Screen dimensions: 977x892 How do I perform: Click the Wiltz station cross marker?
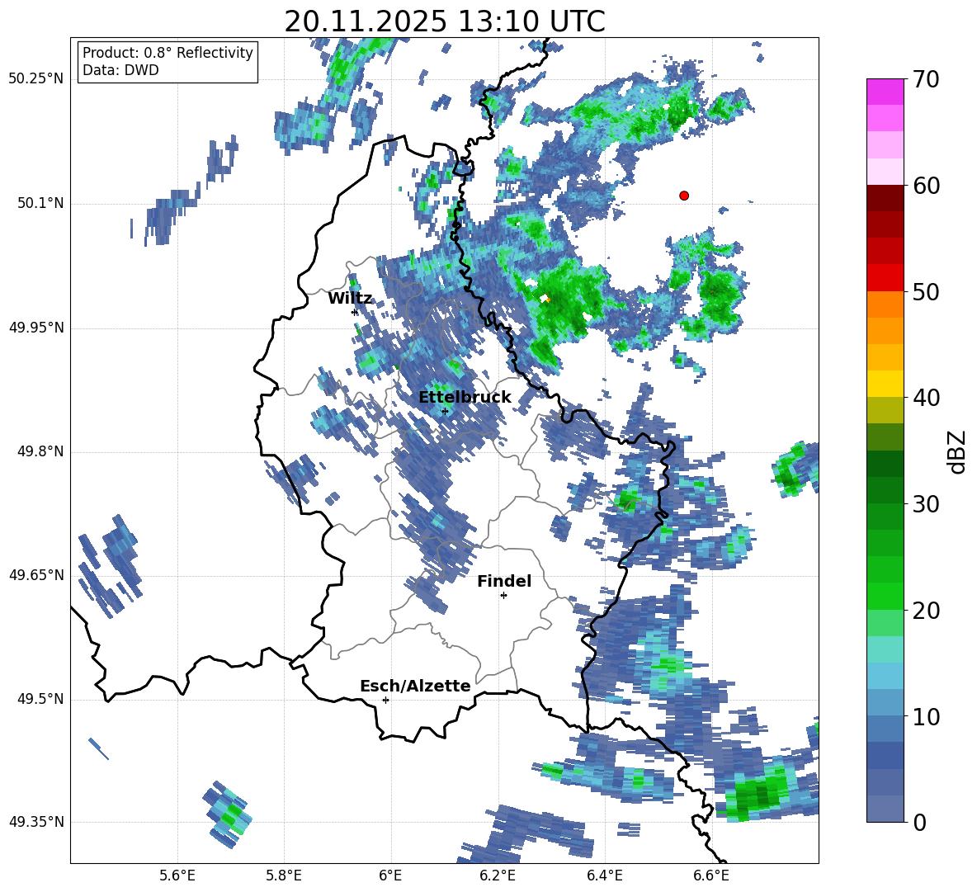tap(355, 312)
